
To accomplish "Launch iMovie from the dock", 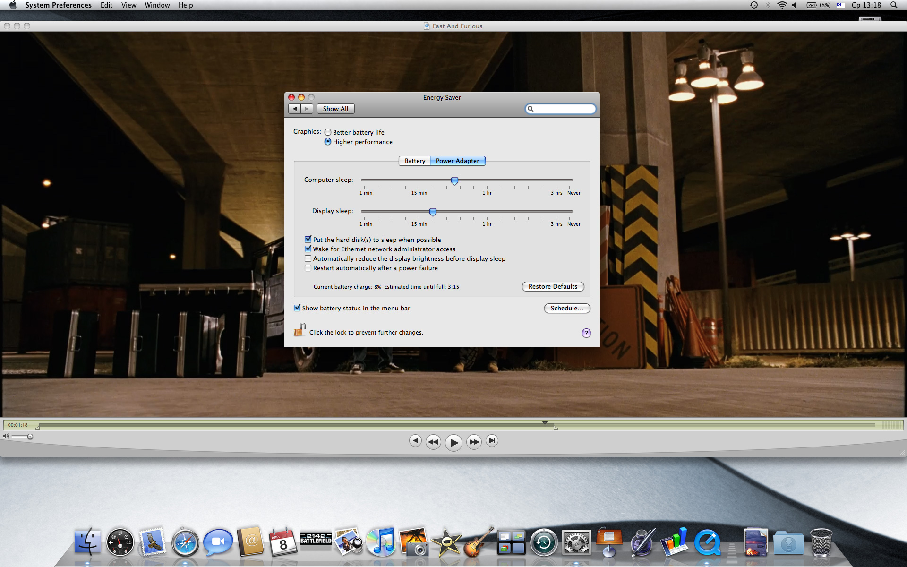I will point(446,542).
